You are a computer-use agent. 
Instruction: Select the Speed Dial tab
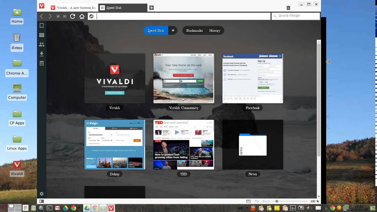(123, 8)
